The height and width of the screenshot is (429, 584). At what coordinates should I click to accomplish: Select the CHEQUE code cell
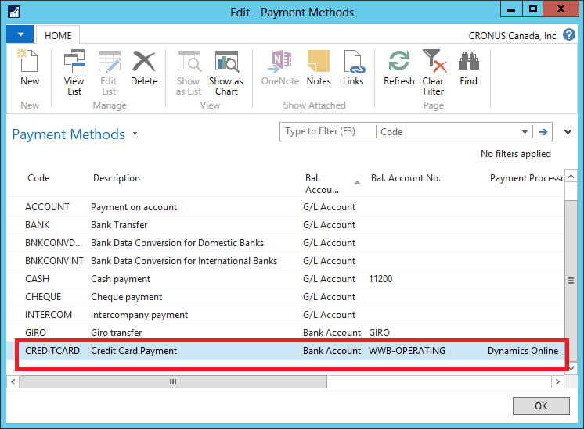tap(43, 297)
